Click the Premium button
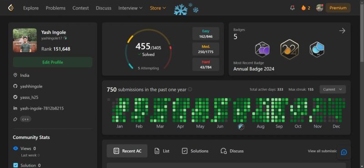This screenshot has height=168, width=364. click(x=338, y=8)
